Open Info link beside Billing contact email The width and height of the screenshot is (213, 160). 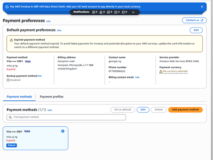point(137,77)
